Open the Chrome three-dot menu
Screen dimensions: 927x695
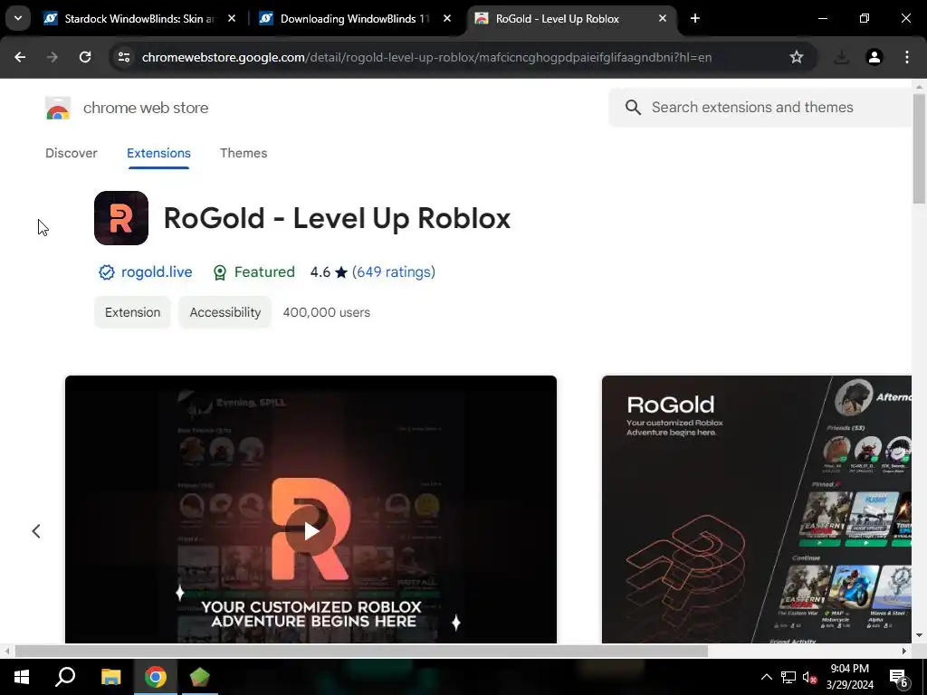(907, 57)
